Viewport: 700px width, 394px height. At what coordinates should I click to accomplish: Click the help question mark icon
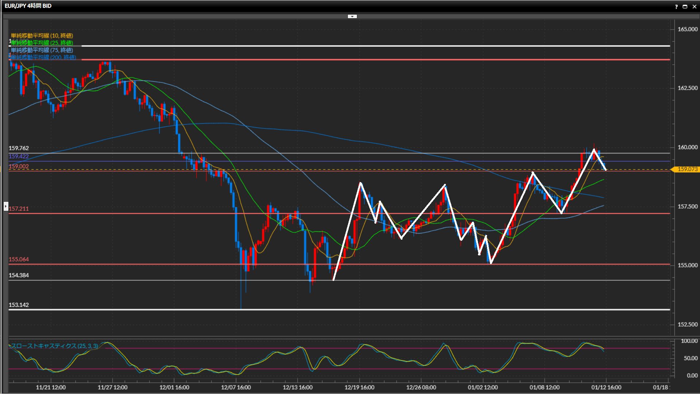(676, 7)
